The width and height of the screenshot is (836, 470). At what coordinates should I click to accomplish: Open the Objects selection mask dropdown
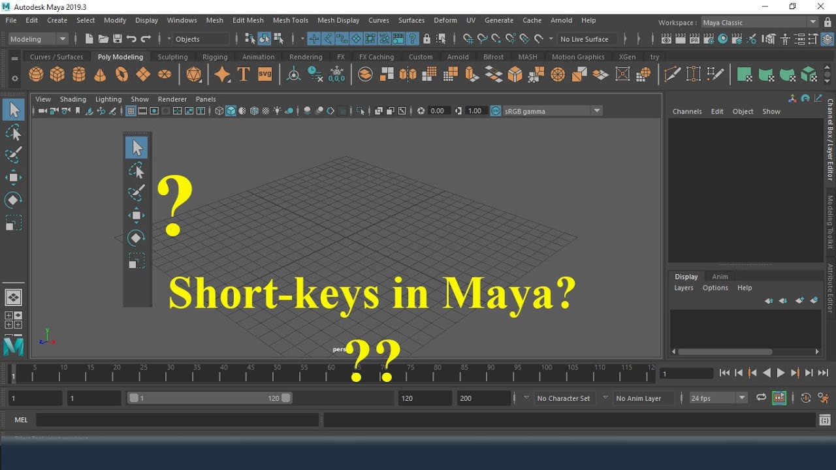click(x=202, y=39)
